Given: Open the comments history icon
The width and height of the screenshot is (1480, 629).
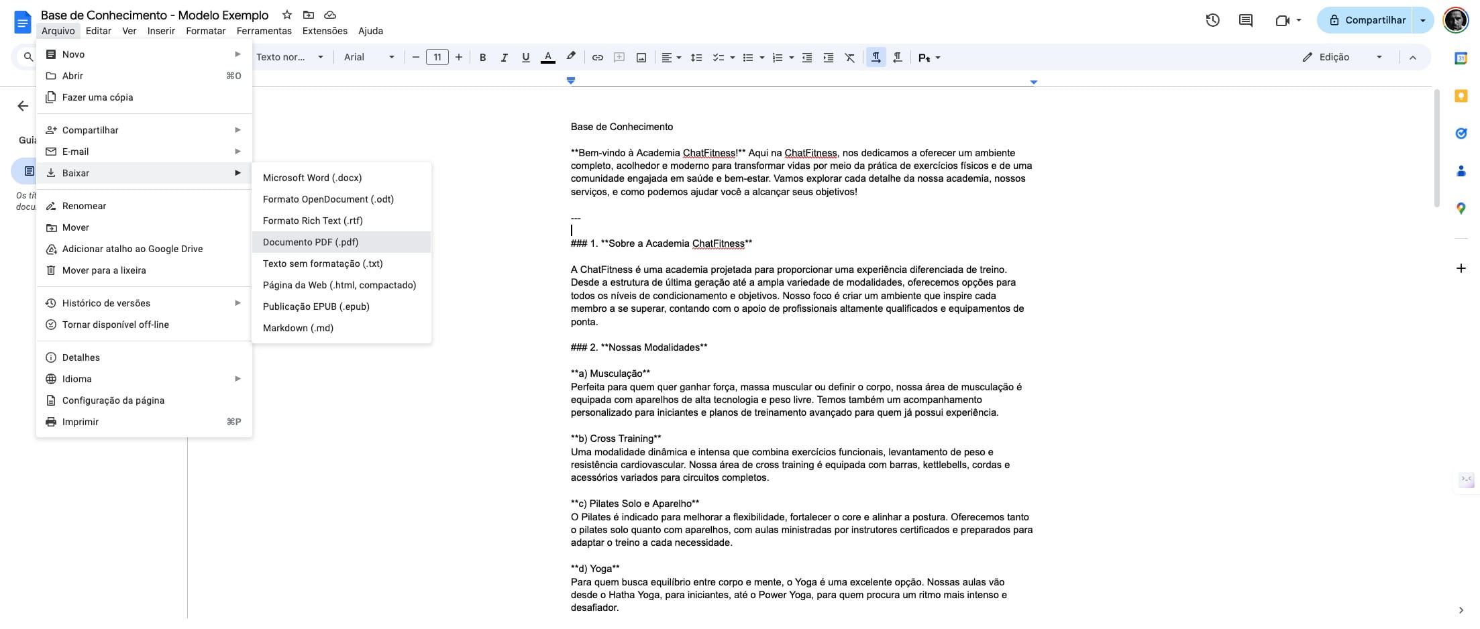Looking at the screenshot, I should coord(1246,20).
